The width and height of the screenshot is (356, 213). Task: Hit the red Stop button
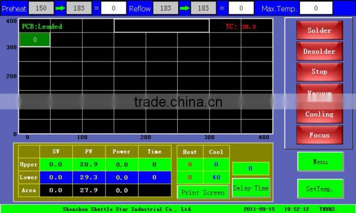pyautogui.click(x=320, y=72)
